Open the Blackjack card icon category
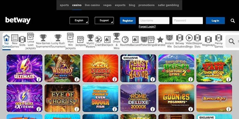Image resolution: width=239 pixels, height=119 pixels. click(x=107, y=39)
